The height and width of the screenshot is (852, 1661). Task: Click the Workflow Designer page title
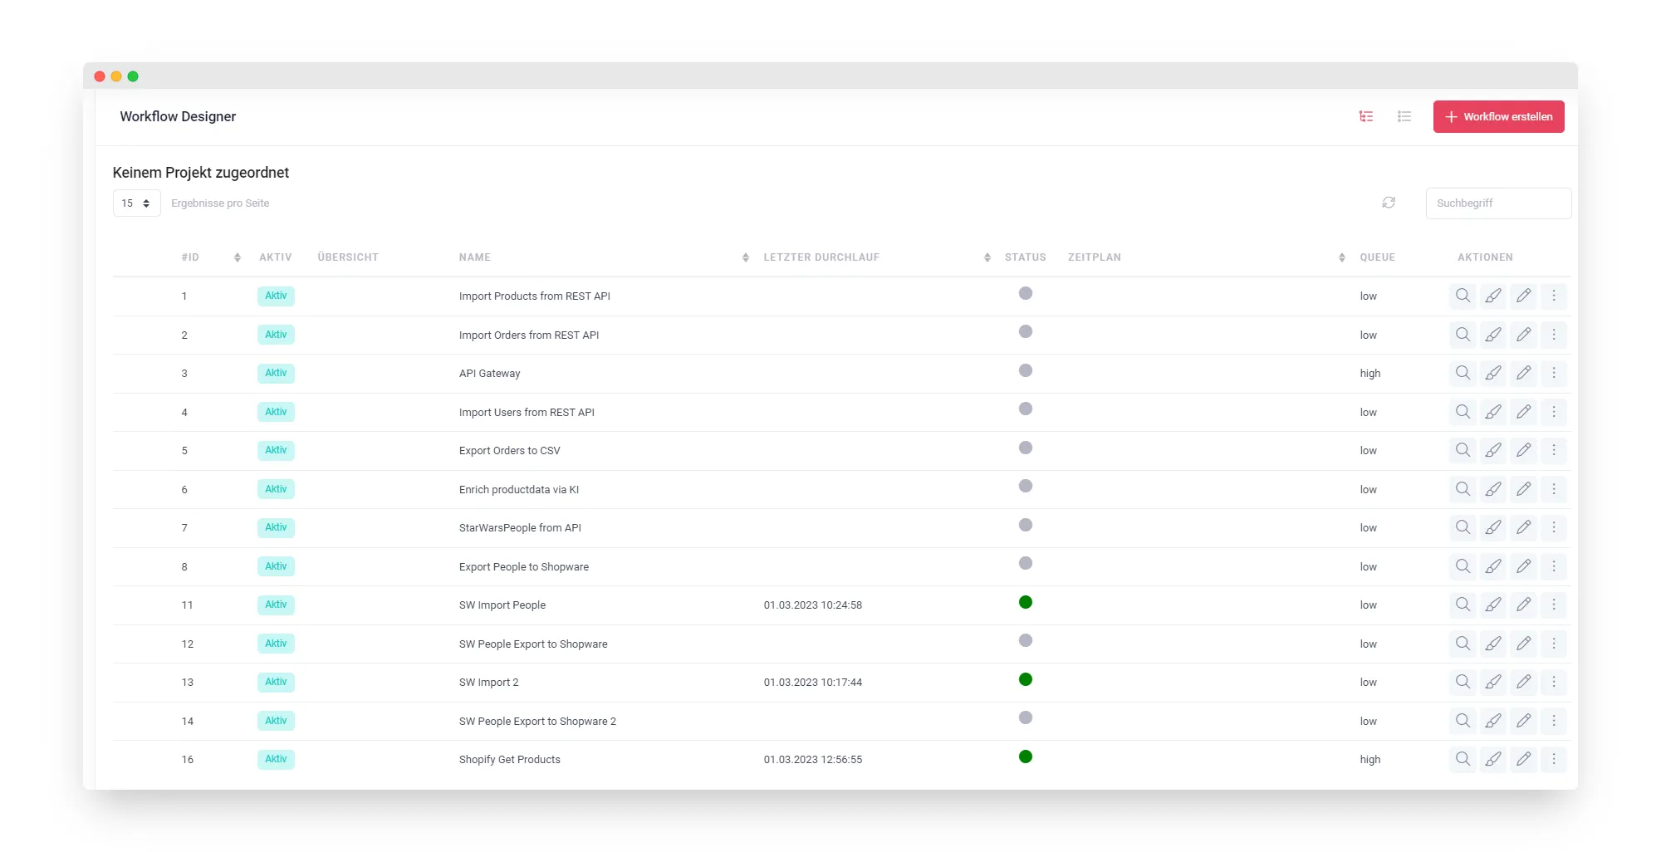pos(178,116)
